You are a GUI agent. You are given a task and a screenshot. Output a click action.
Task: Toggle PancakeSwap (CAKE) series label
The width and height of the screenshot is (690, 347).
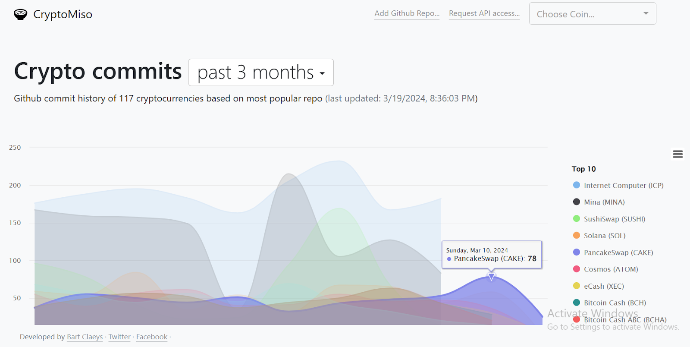click(618, 253)
